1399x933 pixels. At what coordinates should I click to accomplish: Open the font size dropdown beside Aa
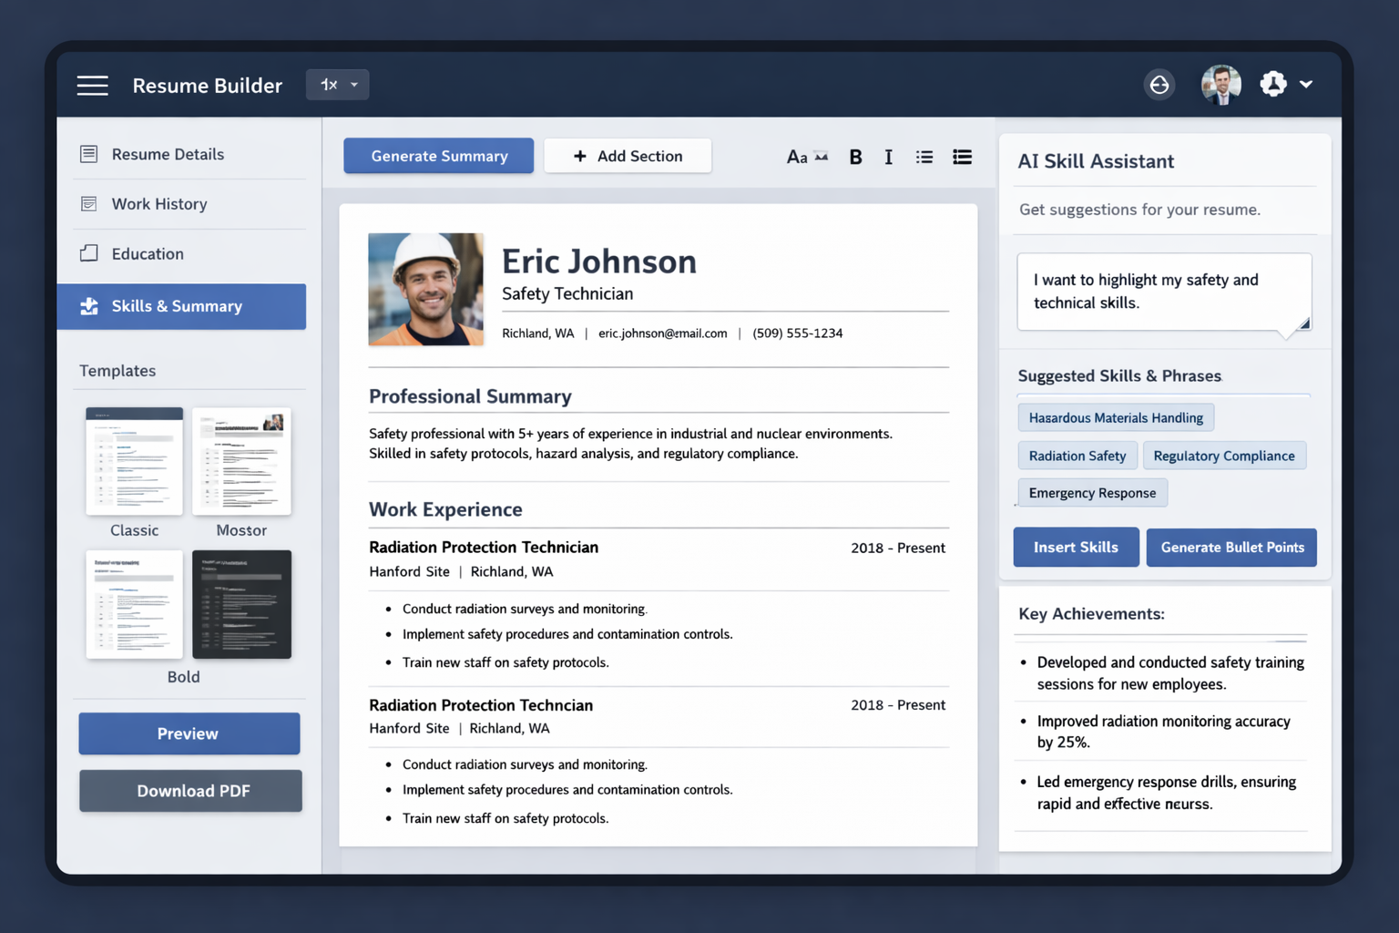[x=821, y=157]
